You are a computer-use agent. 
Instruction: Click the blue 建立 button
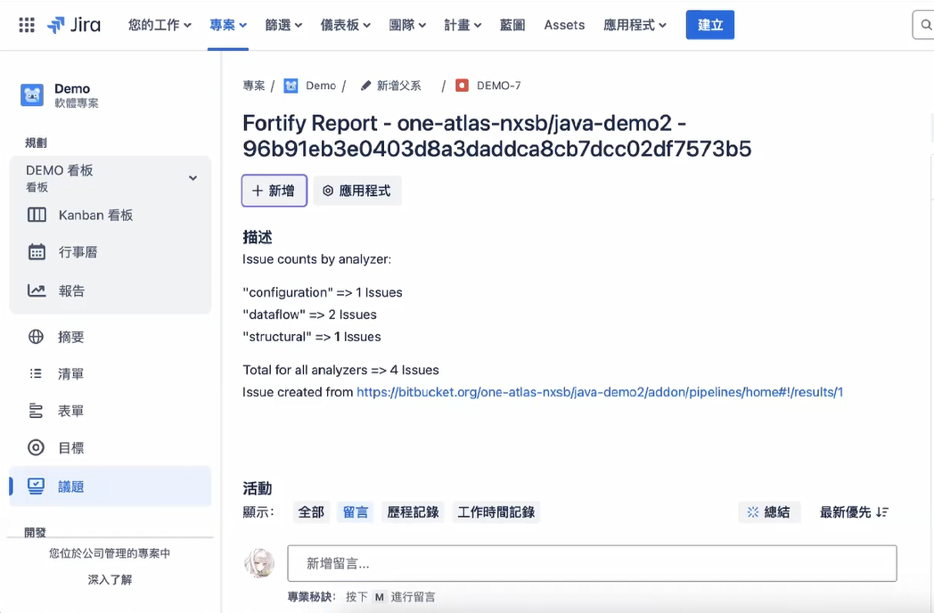(x=709, y=25)
